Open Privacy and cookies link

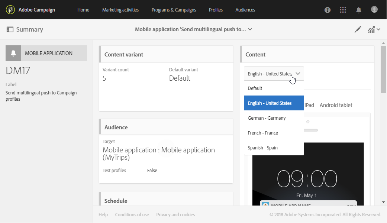[175, 214]
